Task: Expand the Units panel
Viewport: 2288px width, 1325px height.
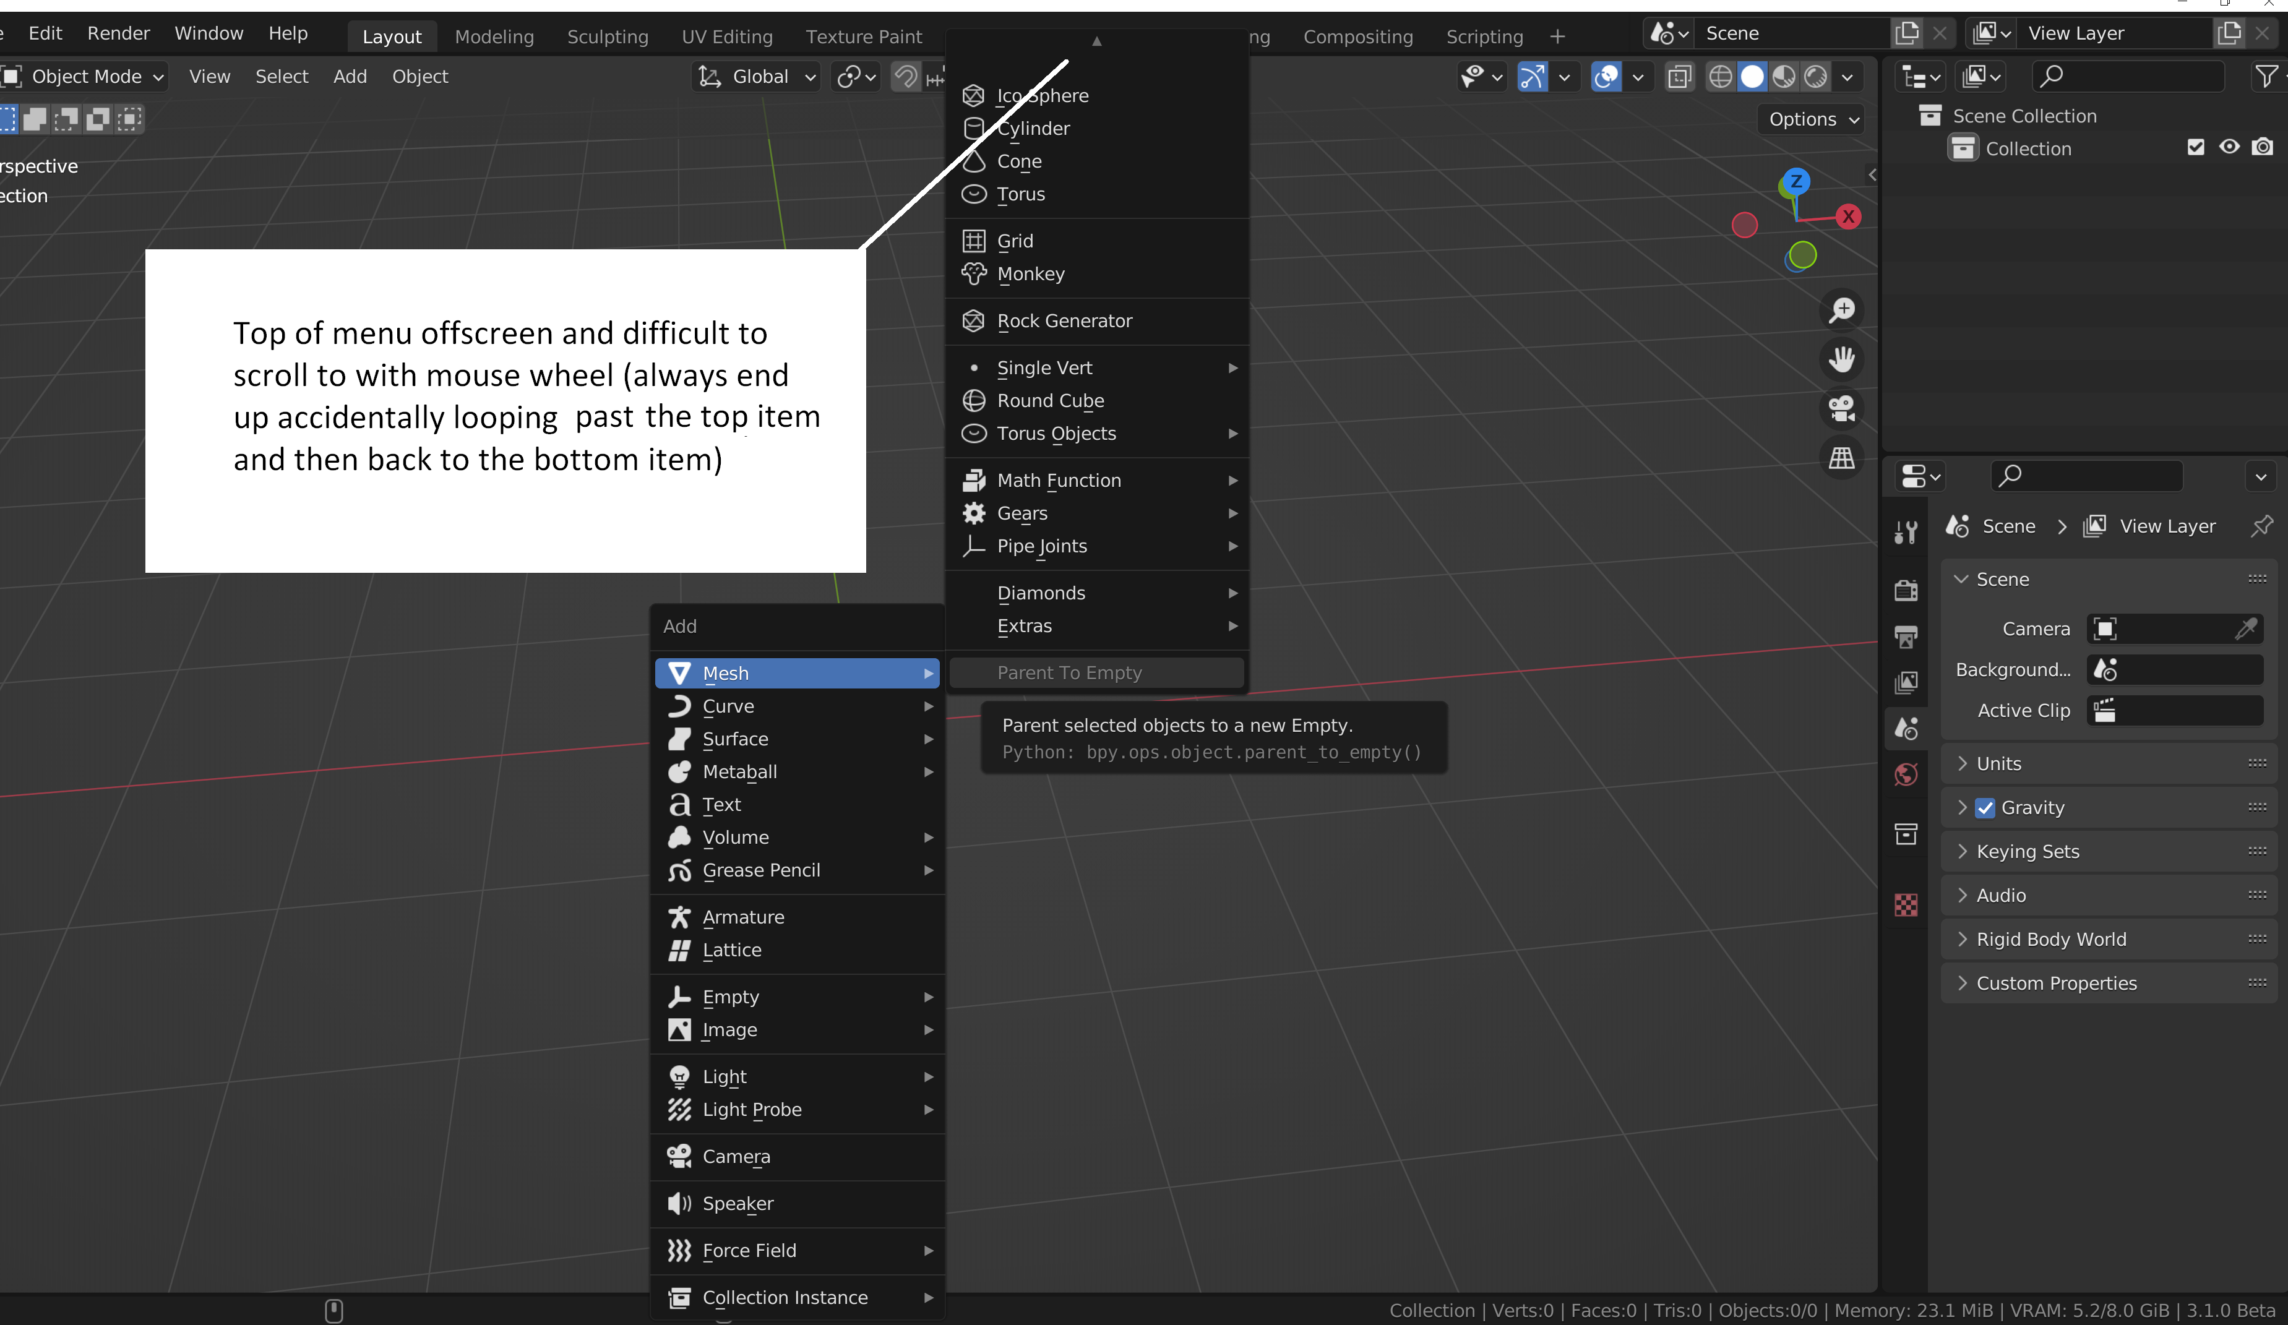Action: pos(2109,763)
